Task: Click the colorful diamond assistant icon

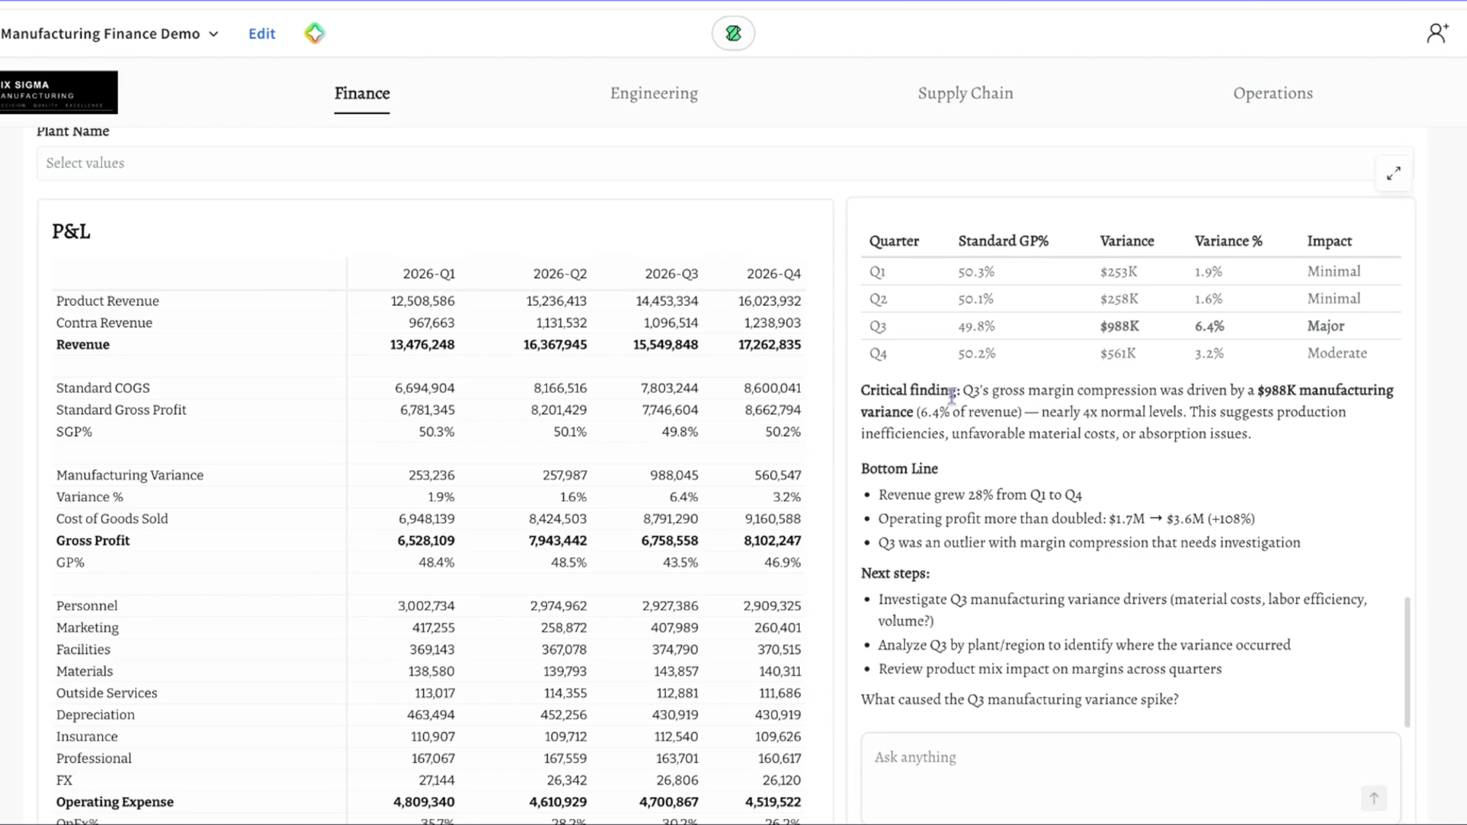Action: (x=314, y=33)
